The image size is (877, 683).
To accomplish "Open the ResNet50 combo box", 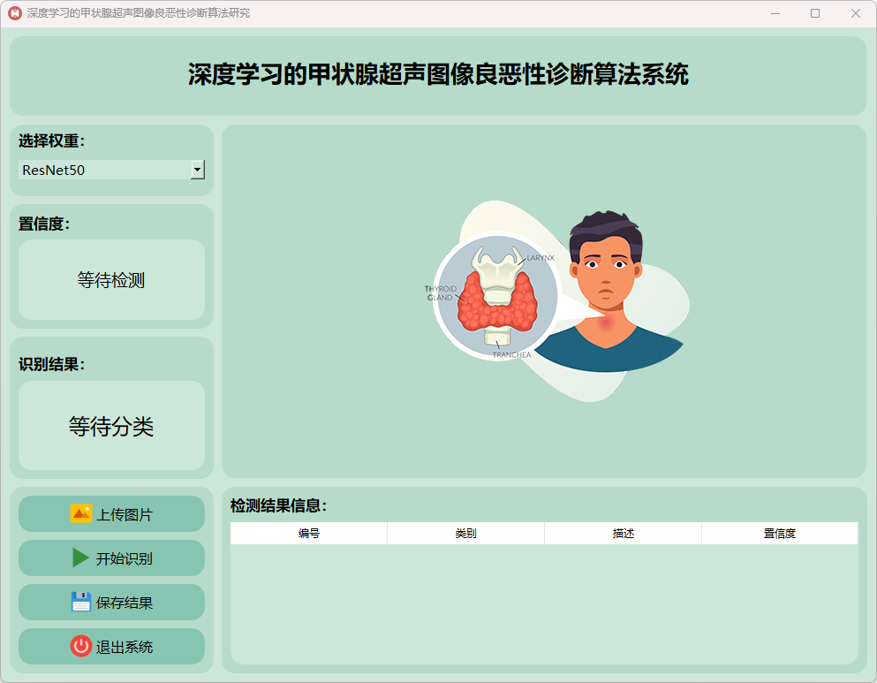I will point(104,170).
